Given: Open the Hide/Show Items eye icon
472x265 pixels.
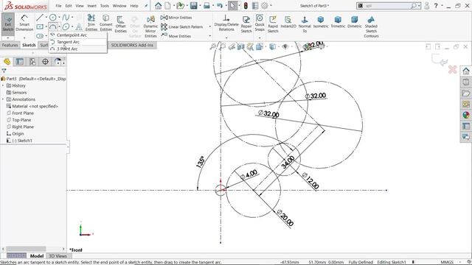Looking at the screenshot, I should (285, 46).
